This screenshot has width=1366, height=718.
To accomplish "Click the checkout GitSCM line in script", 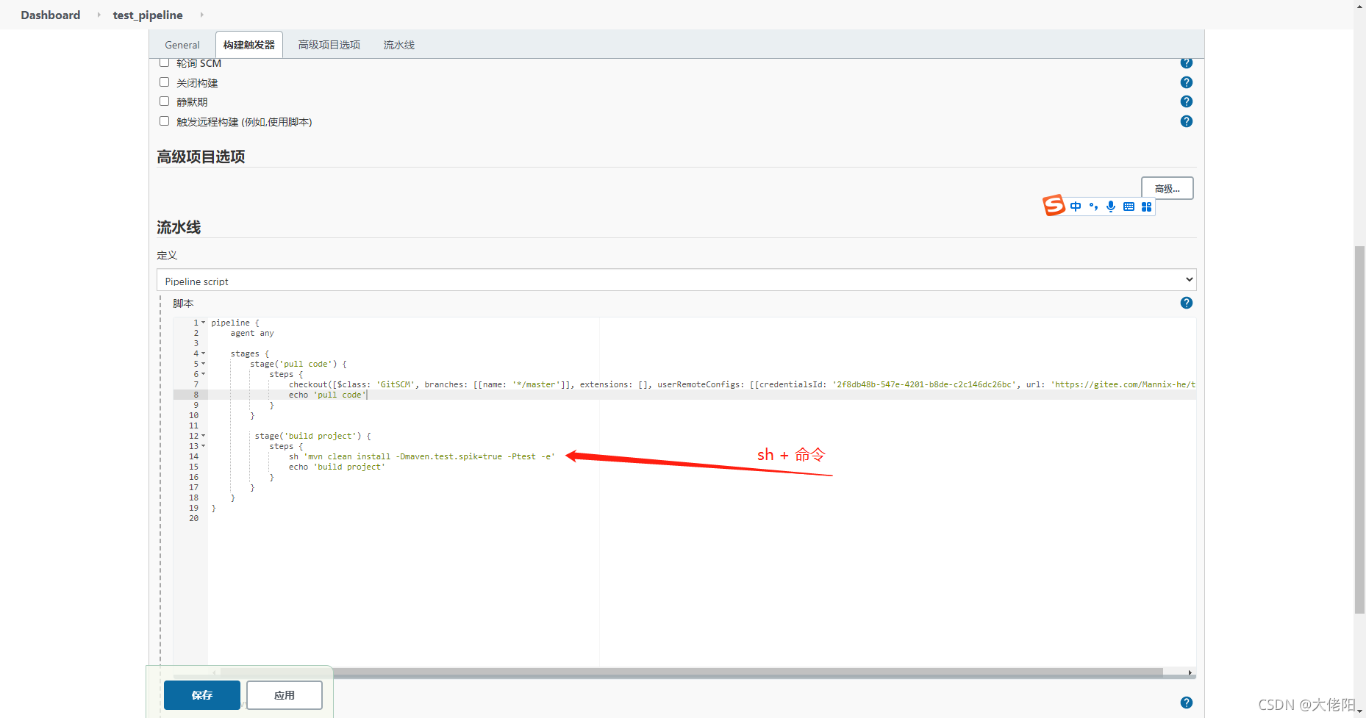I will pos(743,384).
